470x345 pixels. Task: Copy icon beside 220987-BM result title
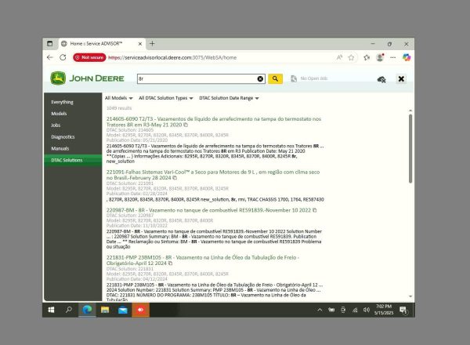point(314,210)
